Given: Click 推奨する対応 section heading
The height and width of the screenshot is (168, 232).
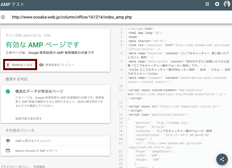Looking at the screenshot, I should 17,79.
